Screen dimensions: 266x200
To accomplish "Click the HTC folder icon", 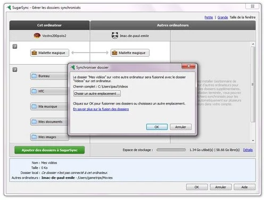I will coord(34,91).
